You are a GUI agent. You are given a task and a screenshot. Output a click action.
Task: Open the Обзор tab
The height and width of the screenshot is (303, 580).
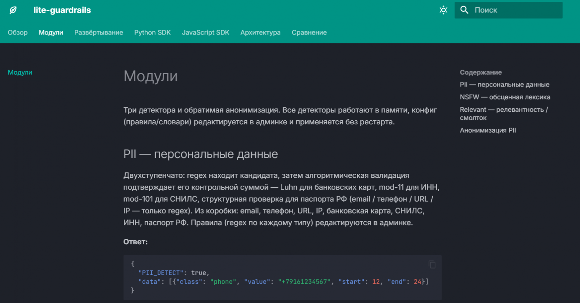pos(17,32)
